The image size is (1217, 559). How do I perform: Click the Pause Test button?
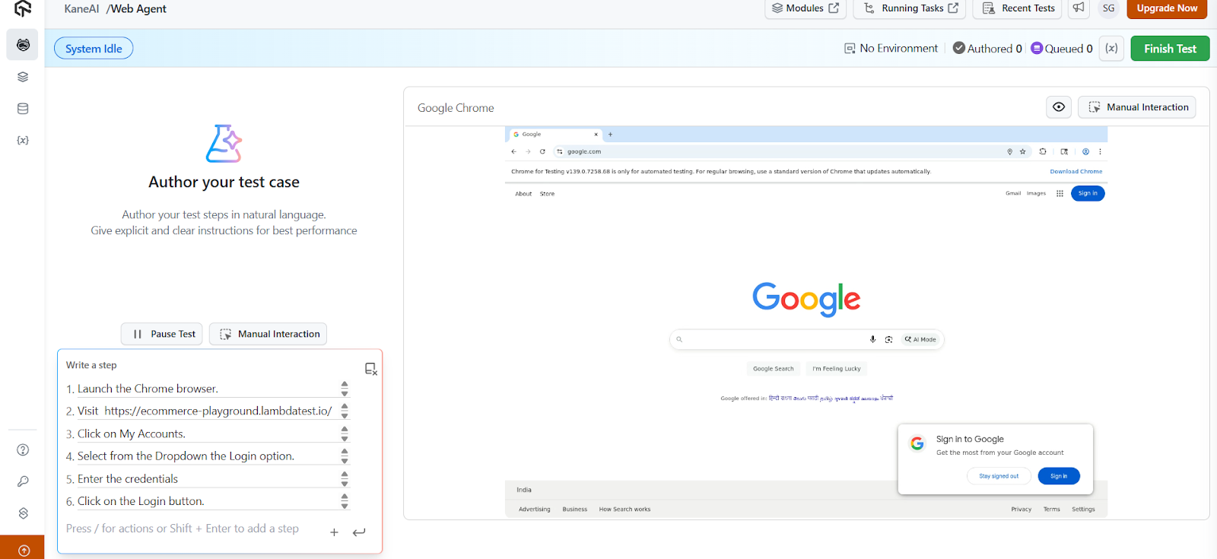pyautogui.click(x=162, y=334)
